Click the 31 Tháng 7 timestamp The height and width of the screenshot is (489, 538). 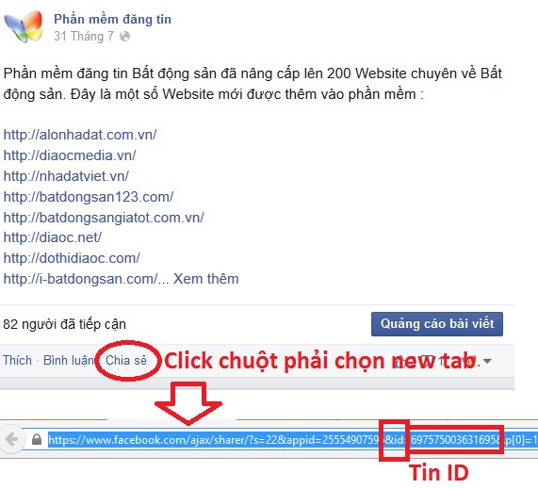[84, 37]
